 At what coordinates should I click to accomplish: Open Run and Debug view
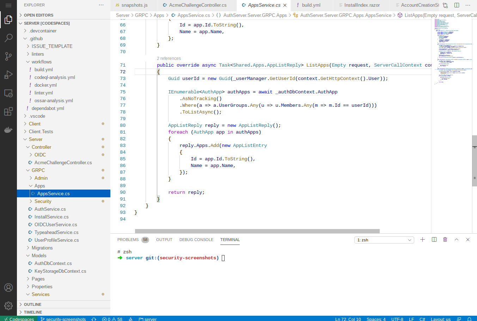(8, 75)
